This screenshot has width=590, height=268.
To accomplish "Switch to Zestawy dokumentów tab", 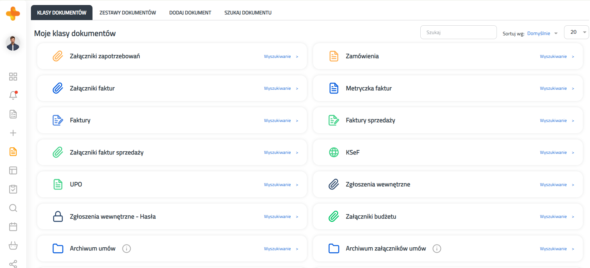I will coord(127,13).
